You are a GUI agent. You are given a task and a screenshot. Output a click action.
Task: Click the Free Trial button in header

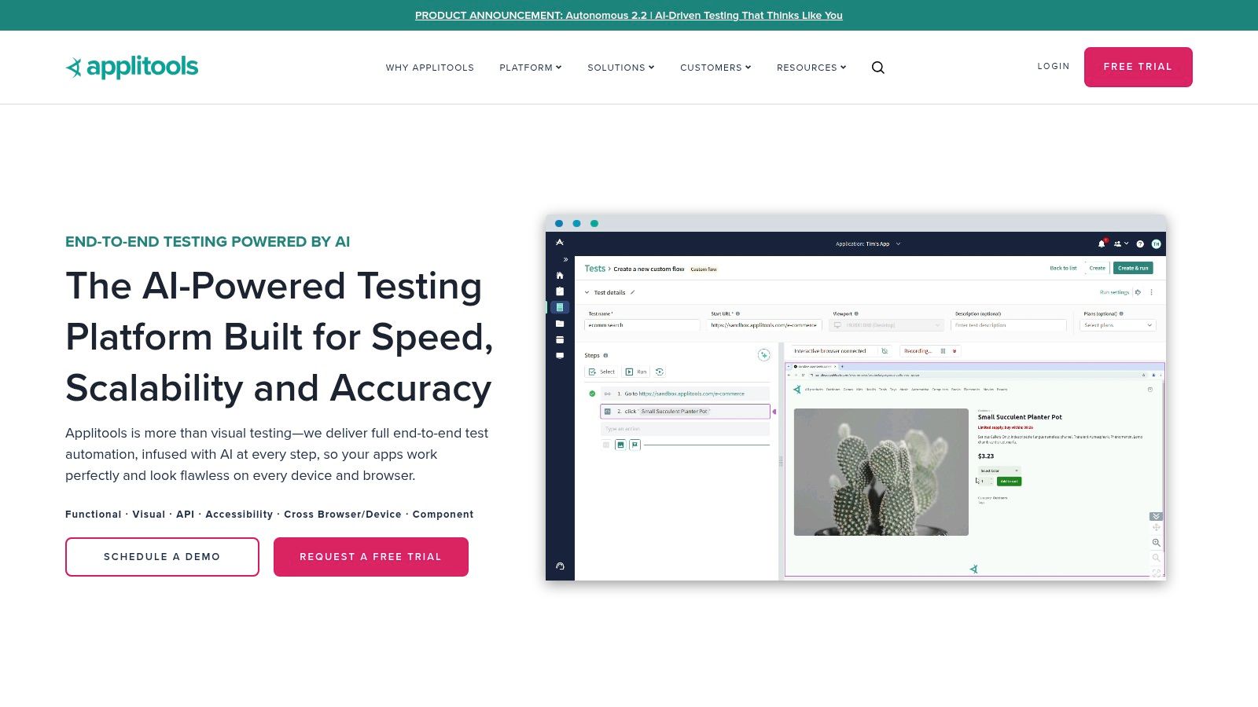(x=1138, y=67)
